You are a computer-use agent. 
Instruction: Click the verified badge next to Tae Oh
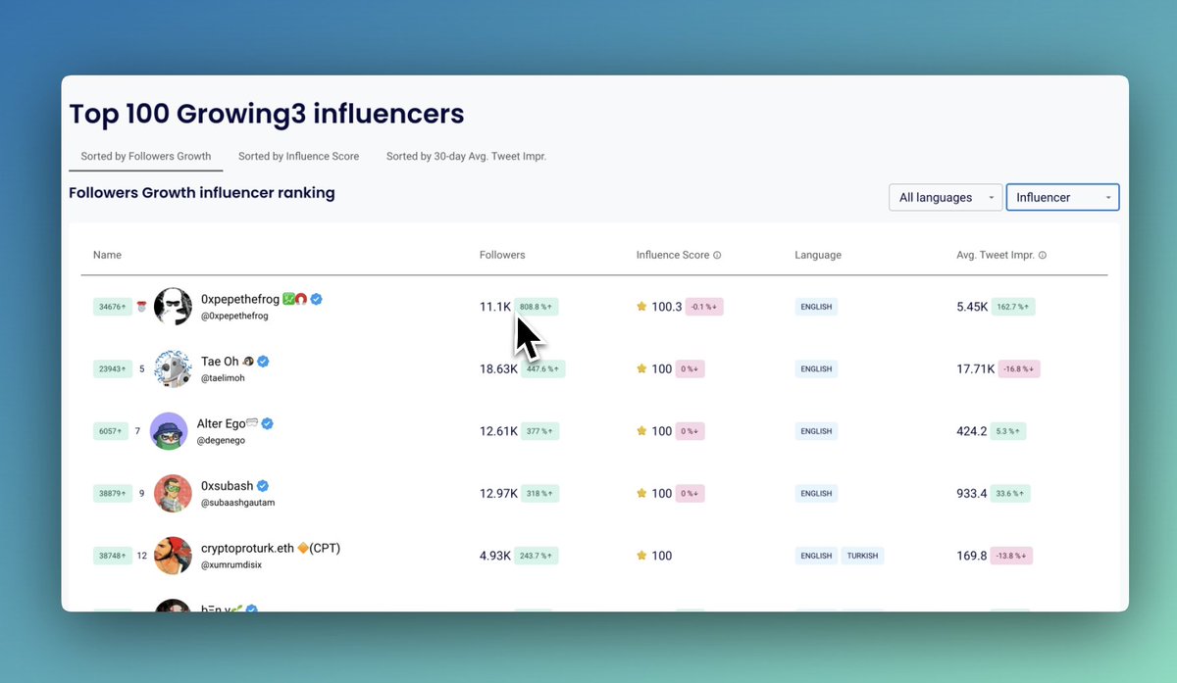click(x=263, y=362)
